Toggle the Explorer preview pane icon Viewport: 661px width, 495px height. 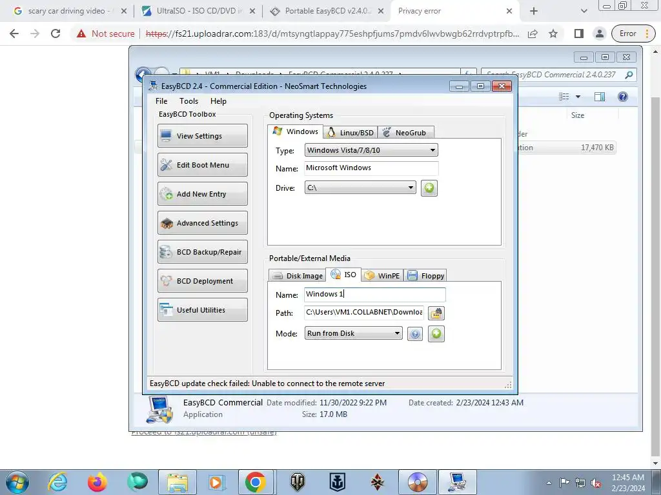coord(600,97)
